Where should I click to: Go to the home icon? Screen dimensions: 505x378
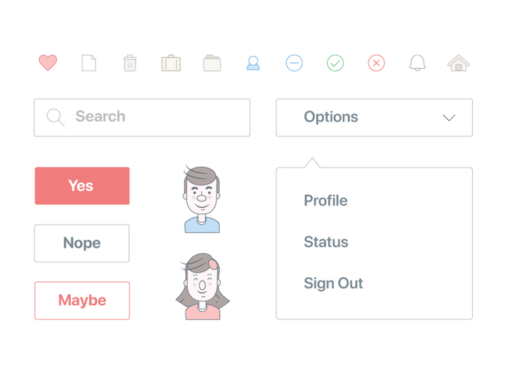(x=459, y=63)
